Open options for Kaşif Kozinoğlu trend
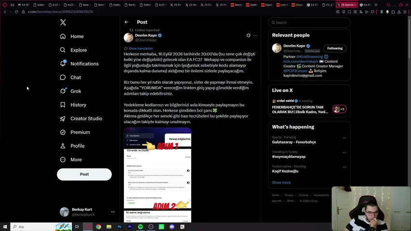Viewport: 411px width, 231px height. [345, 167]
